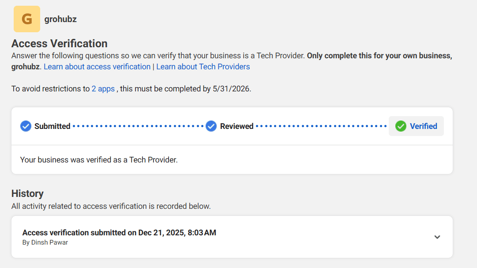Follow the "2 apps" link
The image size is (477, 268).
[x=103, y=88]
